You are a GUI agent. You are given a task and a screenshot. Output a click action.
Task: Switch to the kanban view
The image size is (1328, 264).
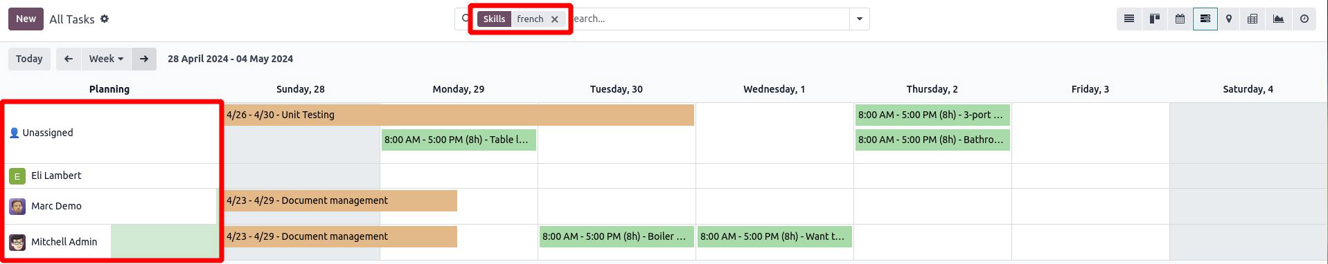1155,19
